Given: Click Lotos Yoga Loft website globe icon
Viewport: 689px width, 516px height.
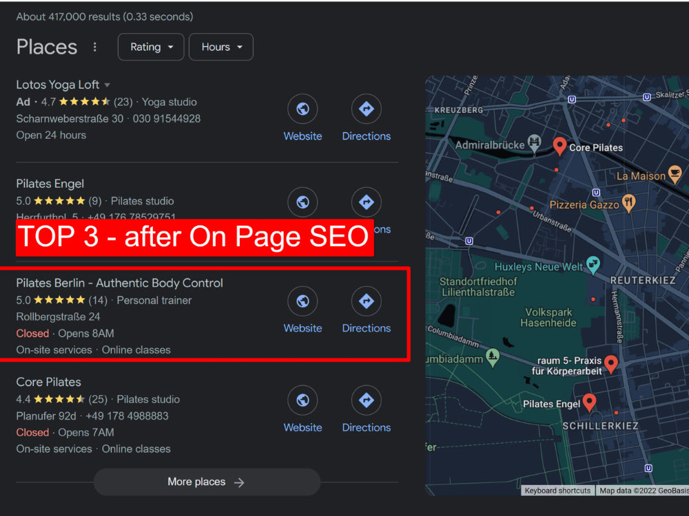Looking at the screenshot, I should coord(302,109).
